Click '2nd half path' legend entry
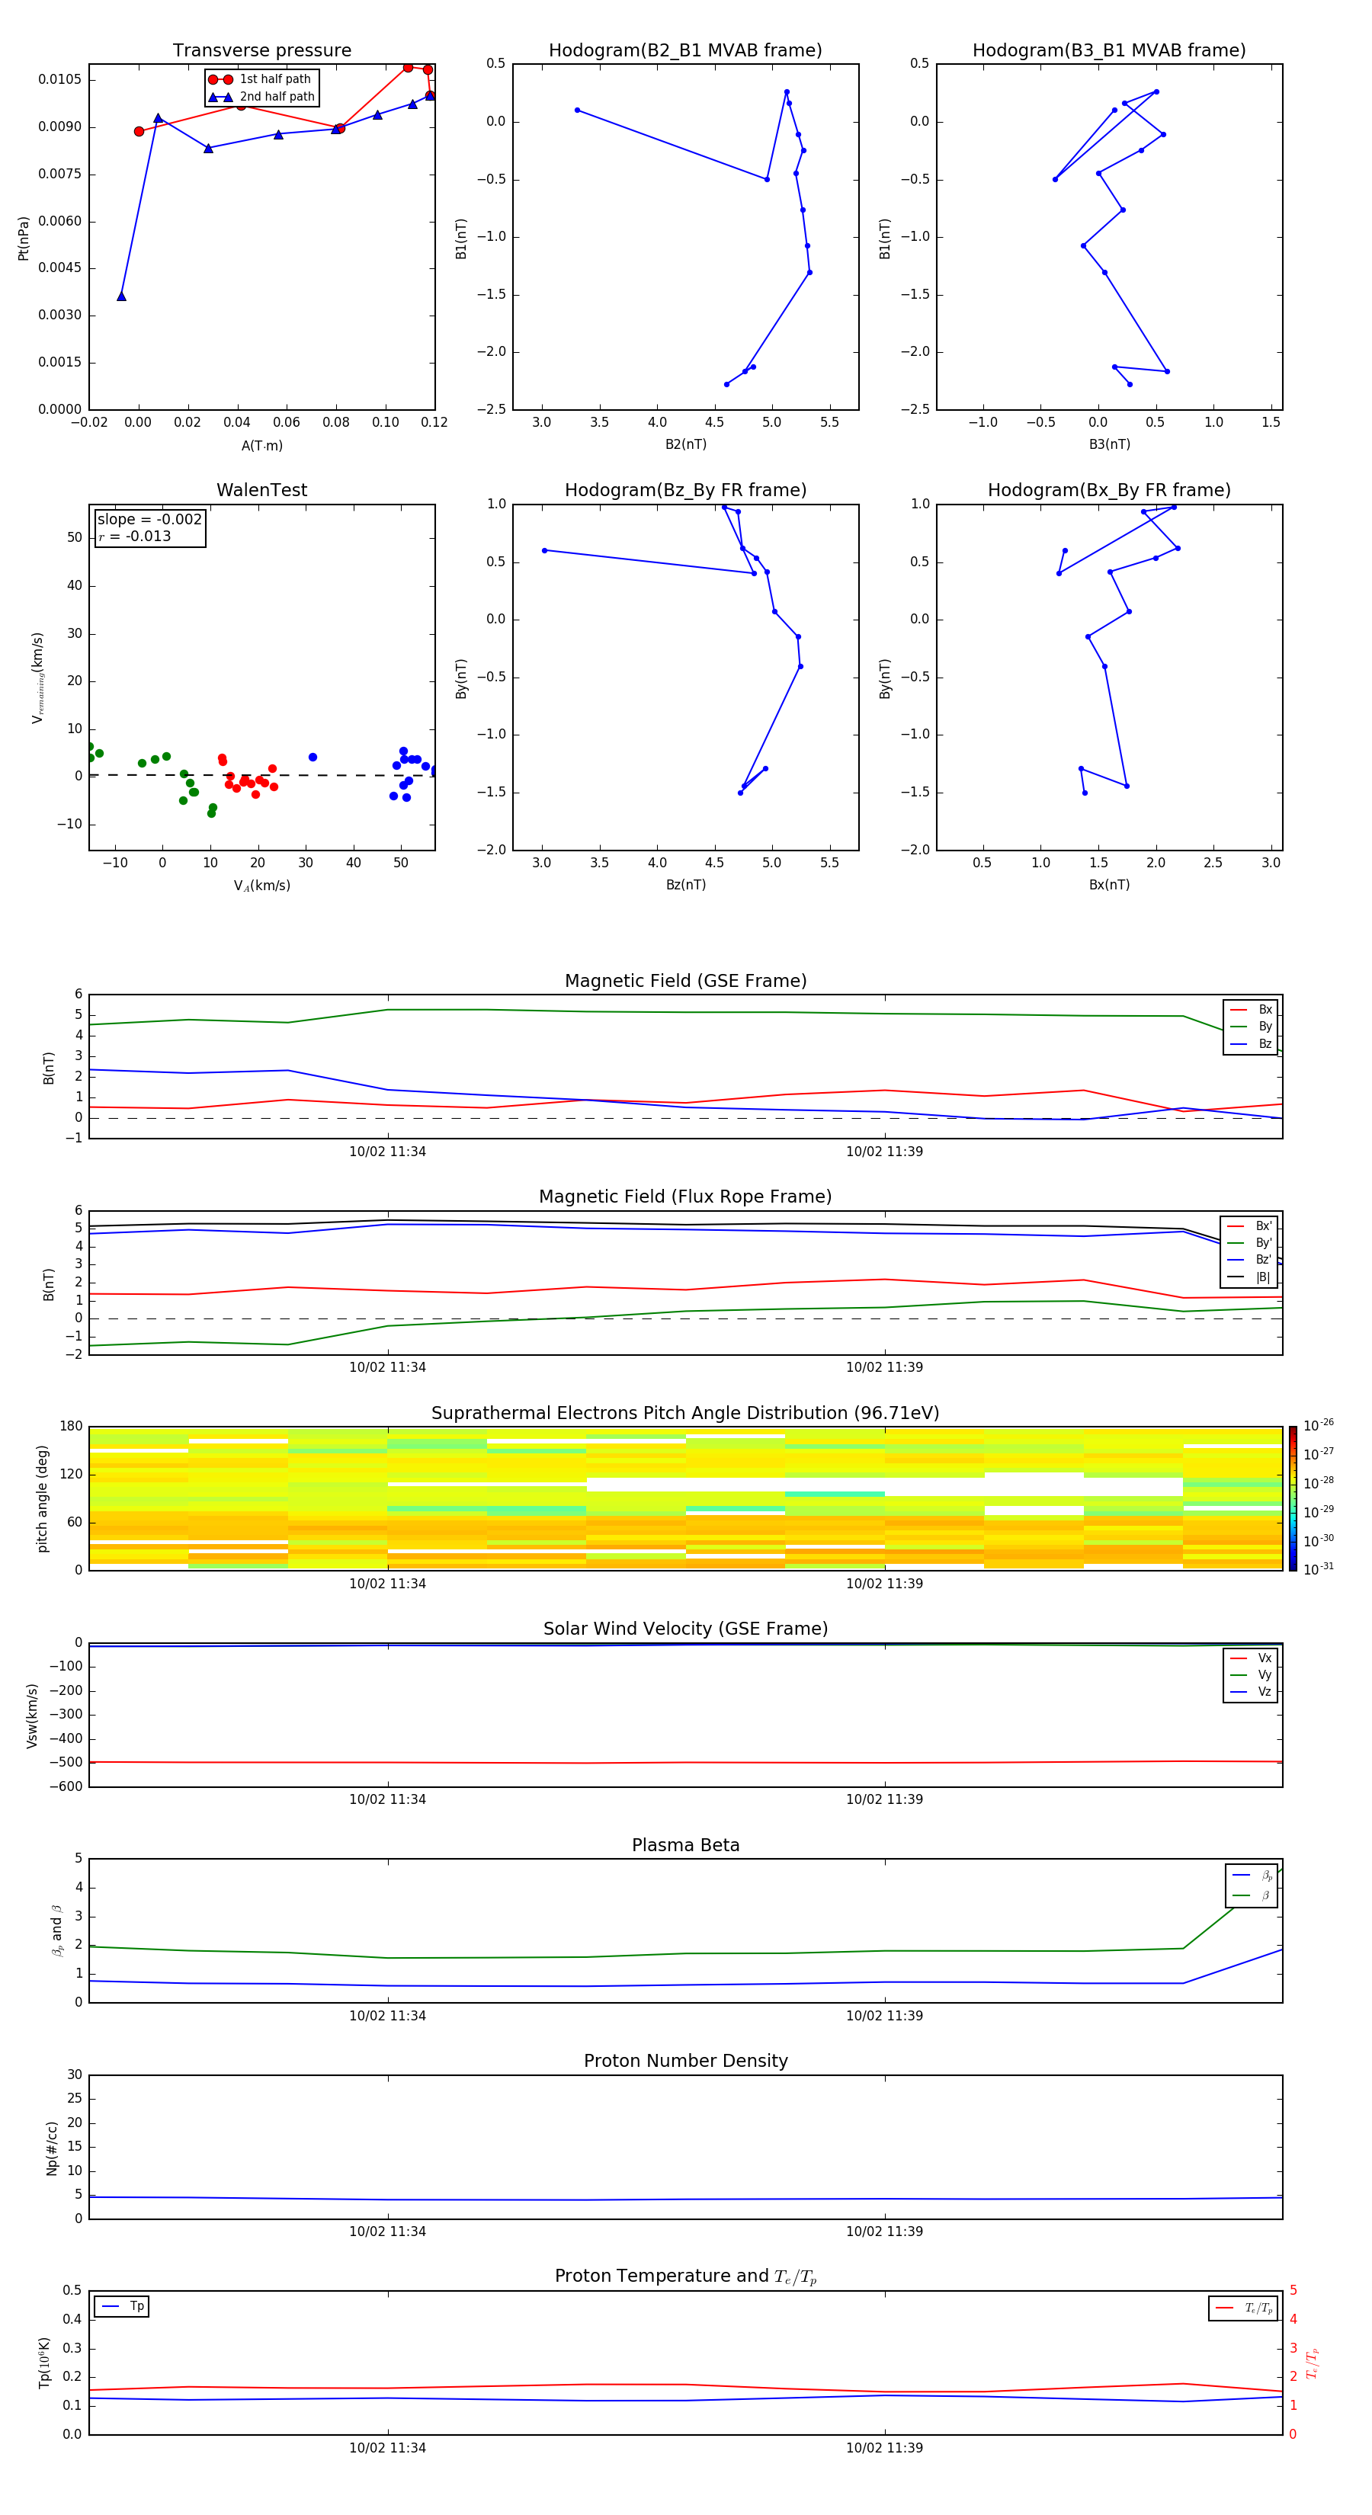Screen dimensions: 1372x2515 [261, 97]
